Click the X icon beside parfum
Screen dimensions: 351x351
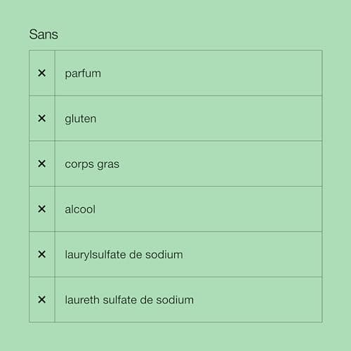[41, 73]
